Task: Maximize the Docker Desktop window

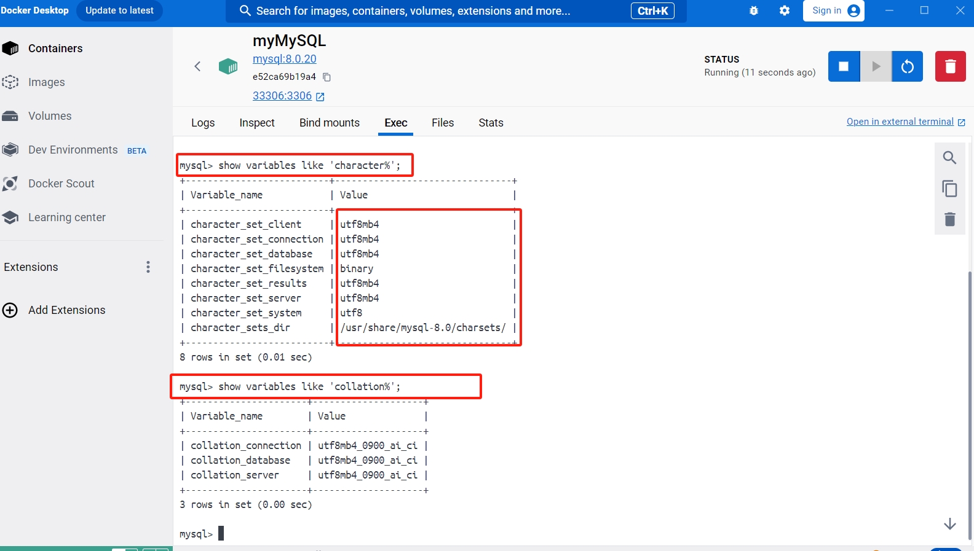Action: click(924, 10)
